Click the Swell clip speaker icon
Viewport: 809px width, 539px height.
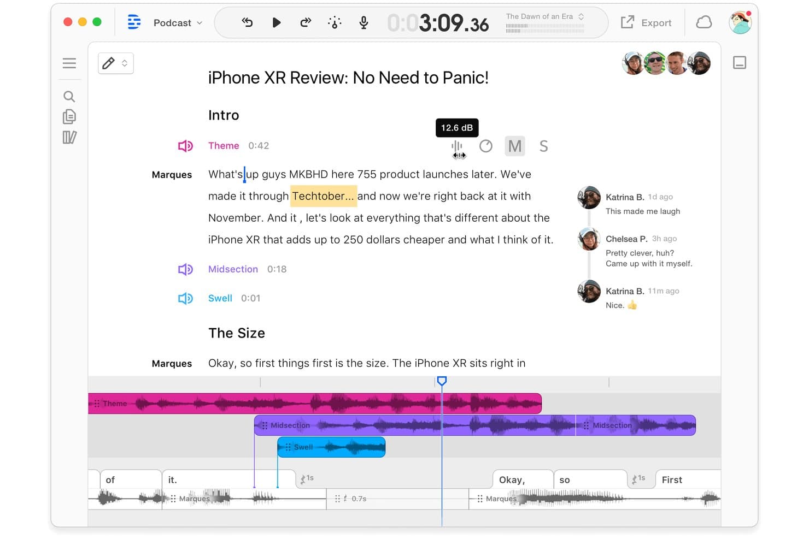click(185, 298)
